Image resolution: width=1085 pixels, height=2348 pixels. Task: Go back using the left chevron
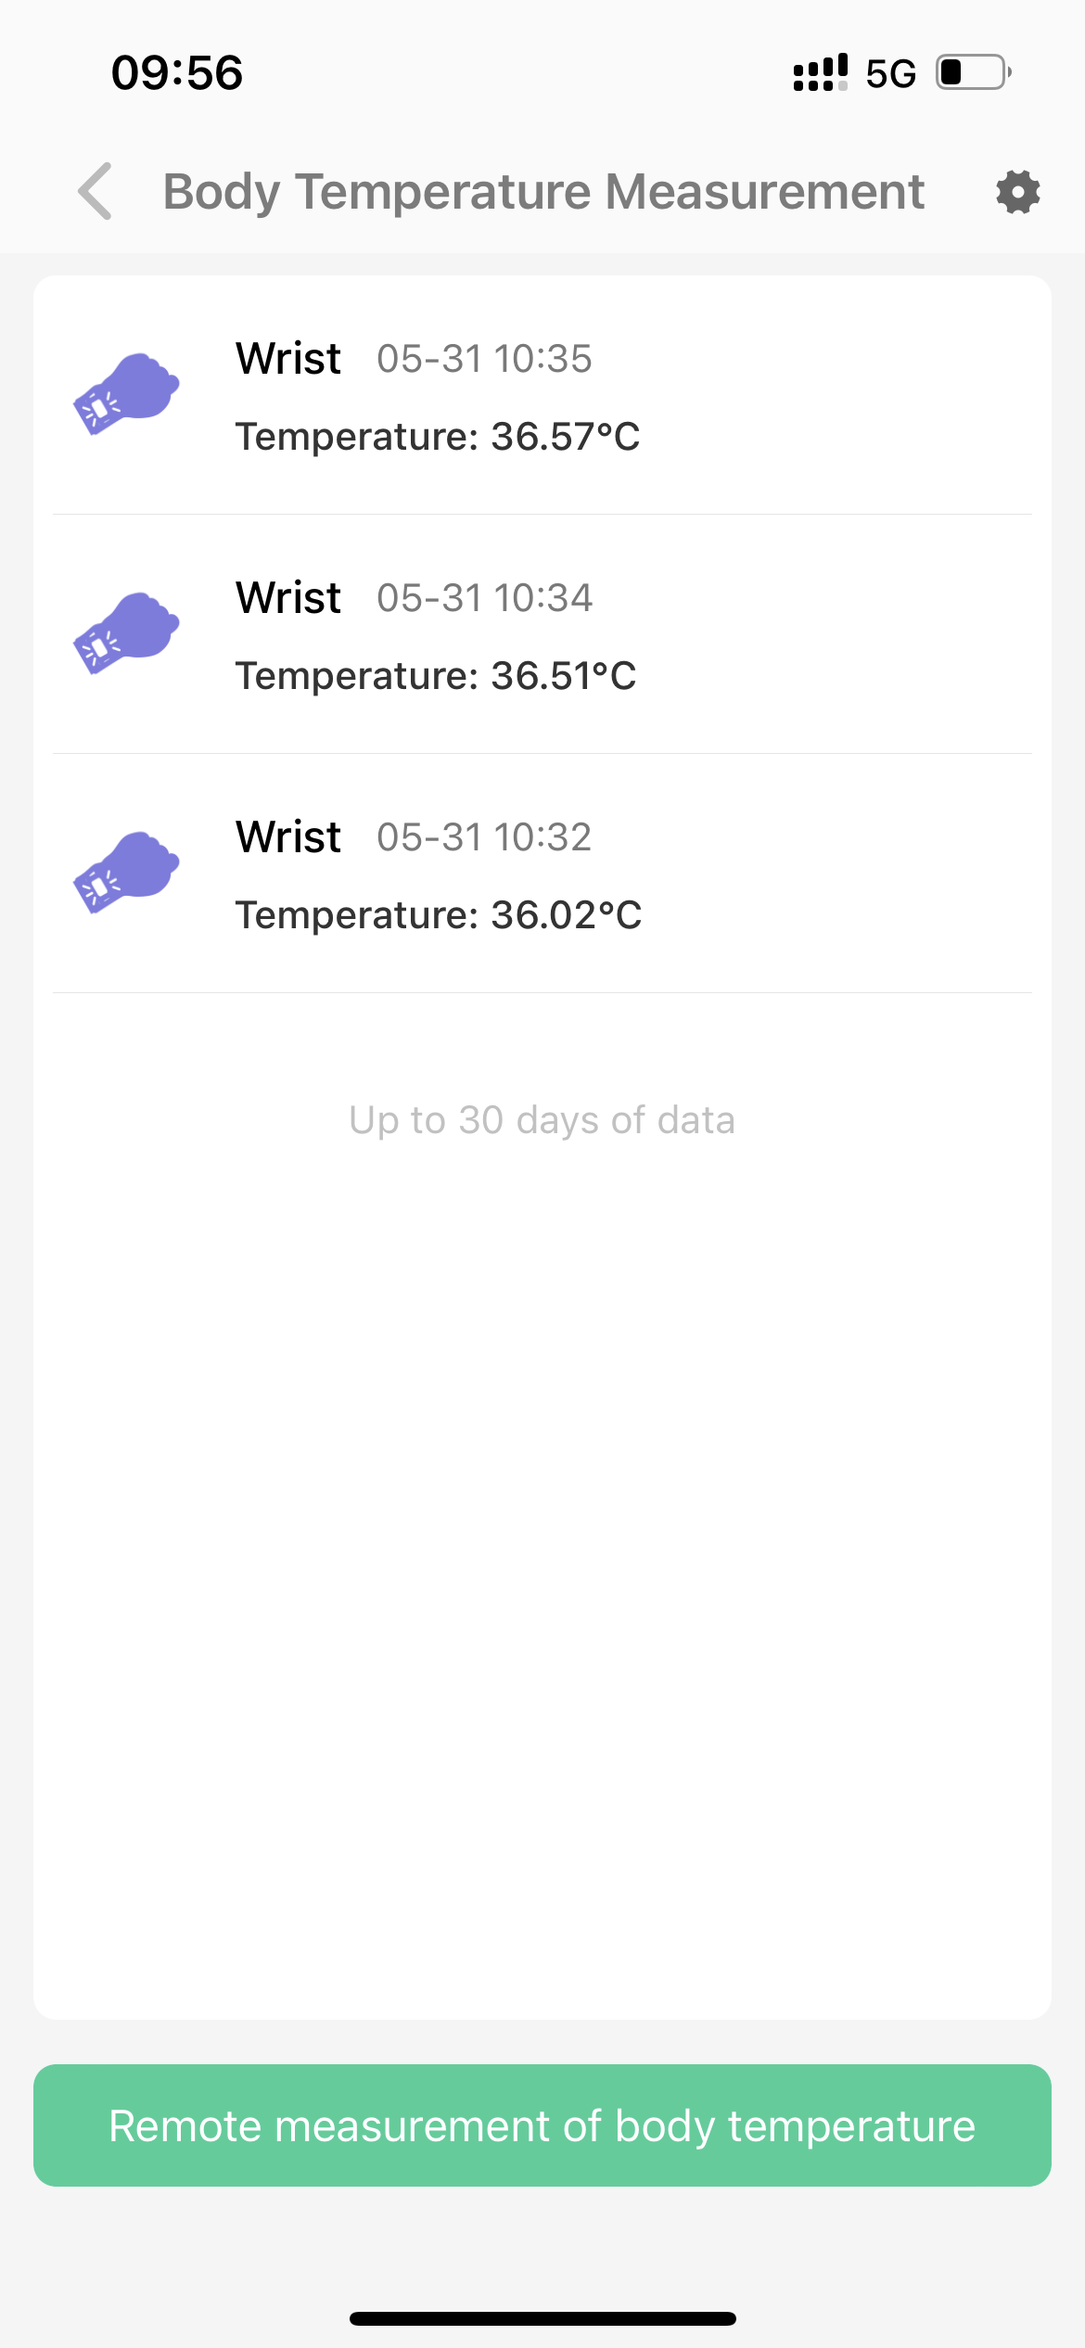95,192
